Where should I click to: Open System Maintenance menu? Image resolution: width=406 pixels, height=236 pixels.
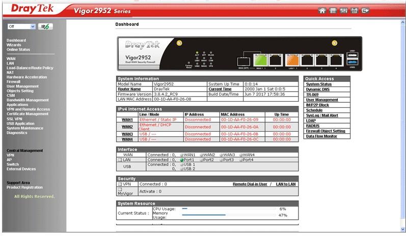tap(25, 128)
